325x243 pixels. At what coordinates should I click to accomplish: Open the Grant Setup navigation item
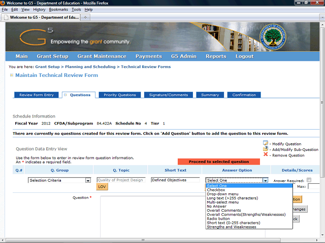(x=52, y=56)
